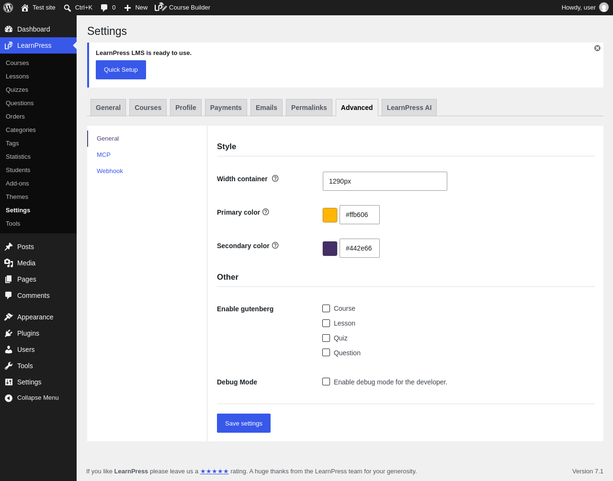Open Tools in LearnPress submenu

click(13, 224)
